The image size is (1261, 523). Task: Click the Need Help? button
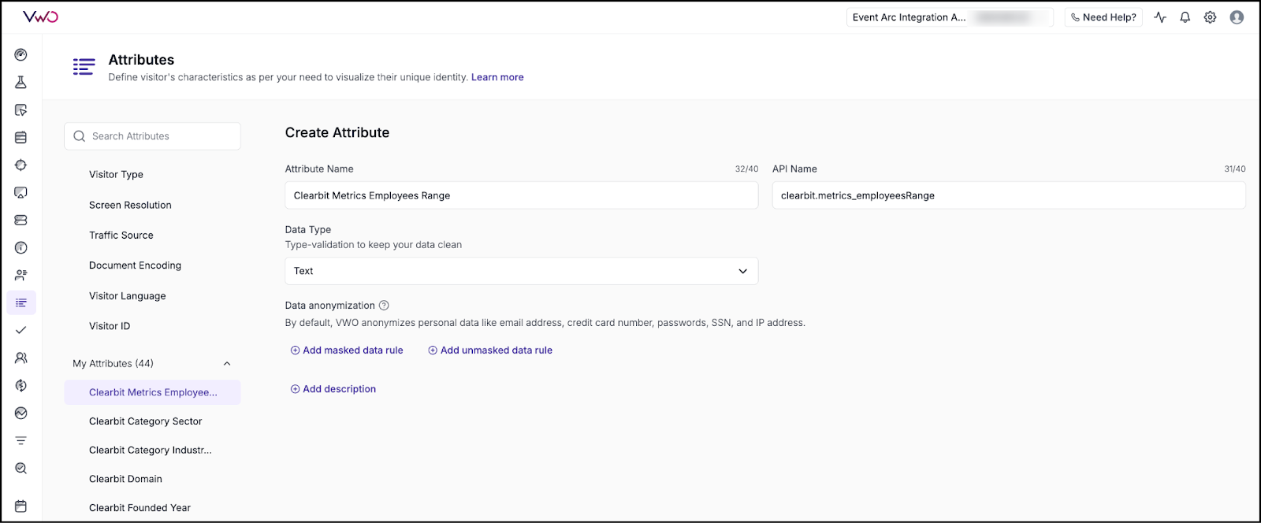point(1103,17)
